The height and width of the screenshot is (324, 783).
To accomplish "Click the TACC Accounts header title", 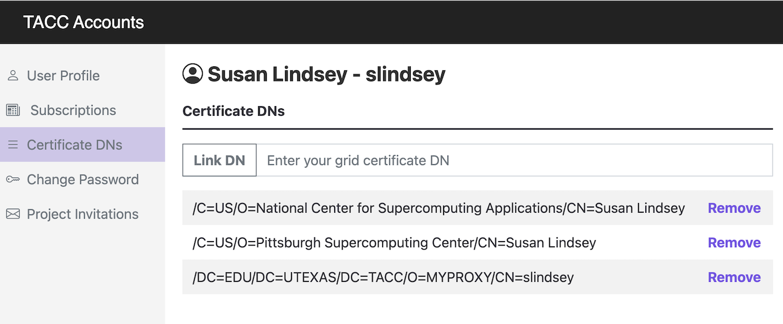I will coord(84,22).
